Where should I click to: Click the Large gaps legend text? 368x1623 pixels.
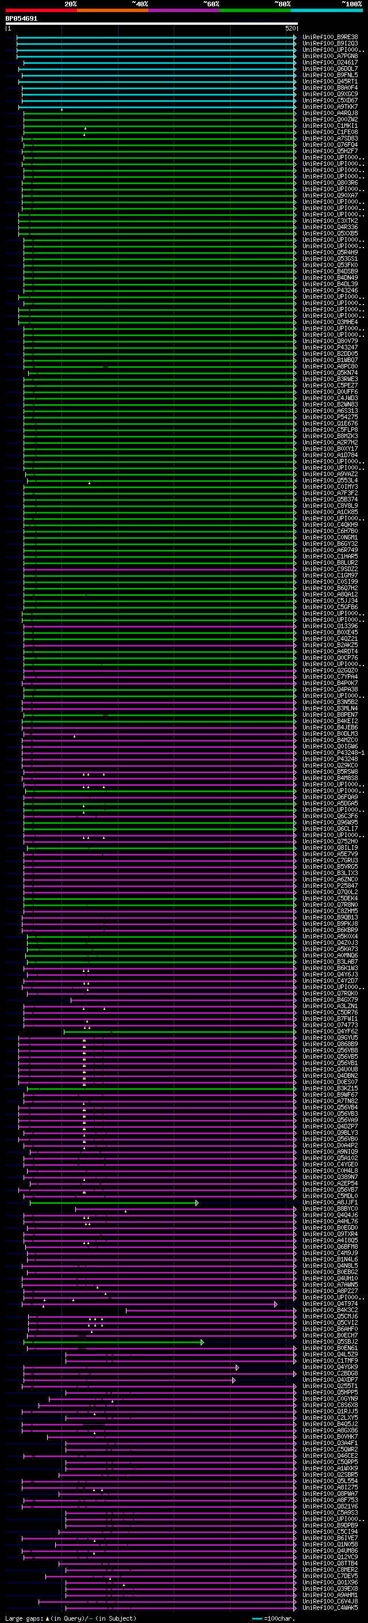[25, 1618]
